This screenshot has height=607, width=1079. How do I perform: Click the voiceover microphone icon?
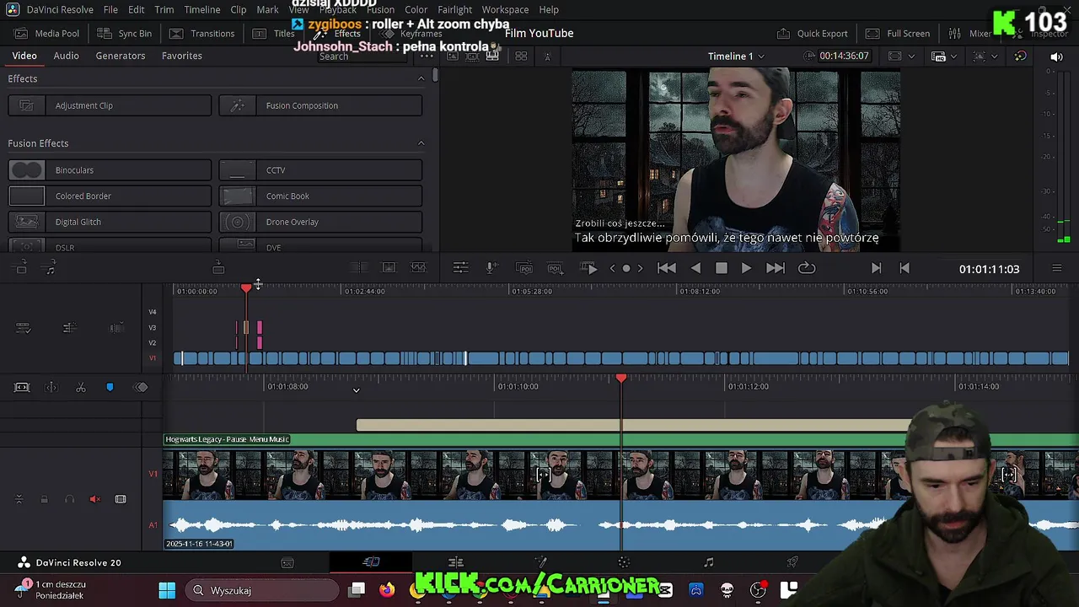(491, 268)
